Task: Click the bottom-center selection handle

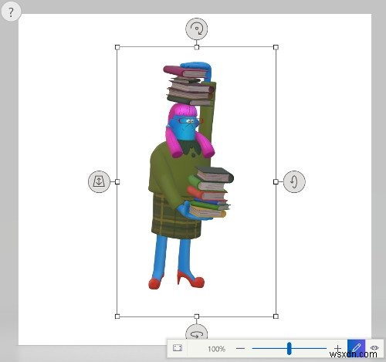Action: (197, 316)
